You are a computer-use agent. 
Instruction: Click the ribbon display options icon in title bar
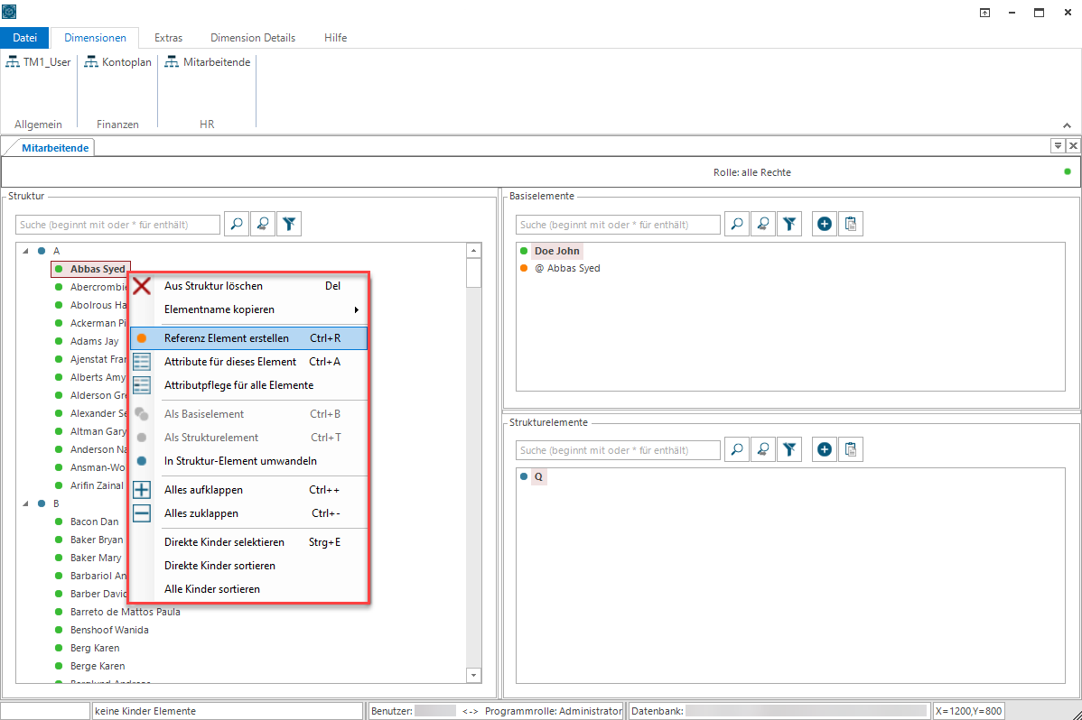(x=984, y=13)
